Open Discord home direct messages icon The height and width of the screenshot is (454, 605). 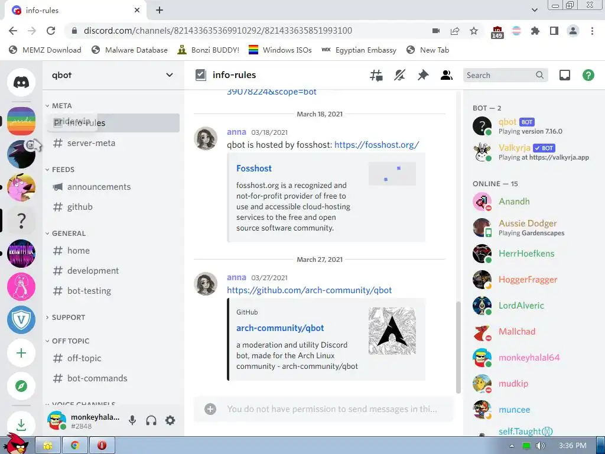click(21, 82)
